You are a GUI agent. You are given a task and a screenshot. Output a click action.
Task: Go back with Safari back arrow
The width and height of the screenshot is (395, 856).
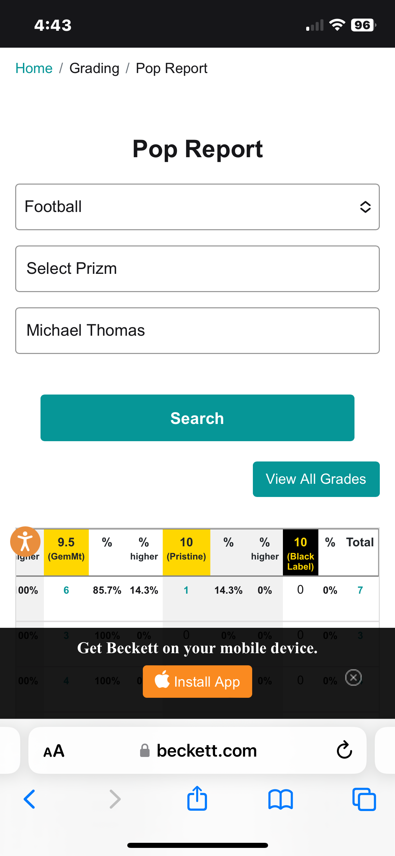click(x=29, y=799)
